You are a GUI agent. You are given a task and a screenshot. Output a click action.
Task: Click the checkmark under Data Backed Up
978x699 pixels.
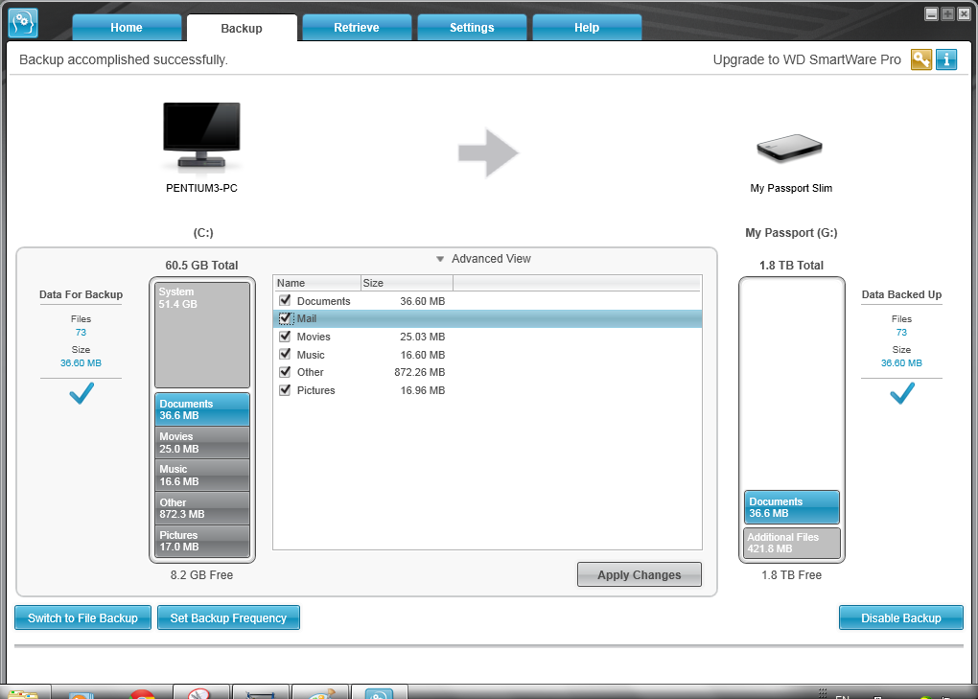tap(902, 393)
